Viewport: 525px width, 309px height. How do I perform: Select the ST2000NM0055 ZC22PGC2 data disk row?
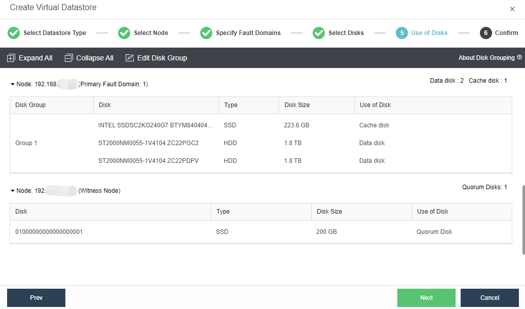(148, 143)
